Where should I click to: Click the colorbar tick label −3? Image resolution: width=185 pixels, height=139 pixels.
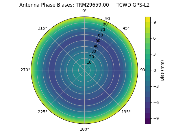[155, 86]
